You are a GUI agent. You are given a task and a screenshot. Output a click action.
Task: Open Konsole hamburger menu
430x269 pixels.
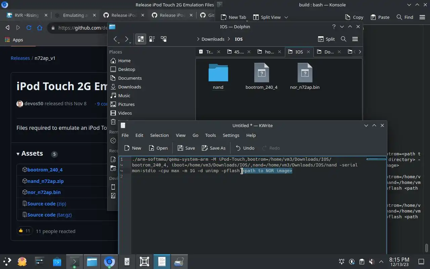tap(422, 17)
